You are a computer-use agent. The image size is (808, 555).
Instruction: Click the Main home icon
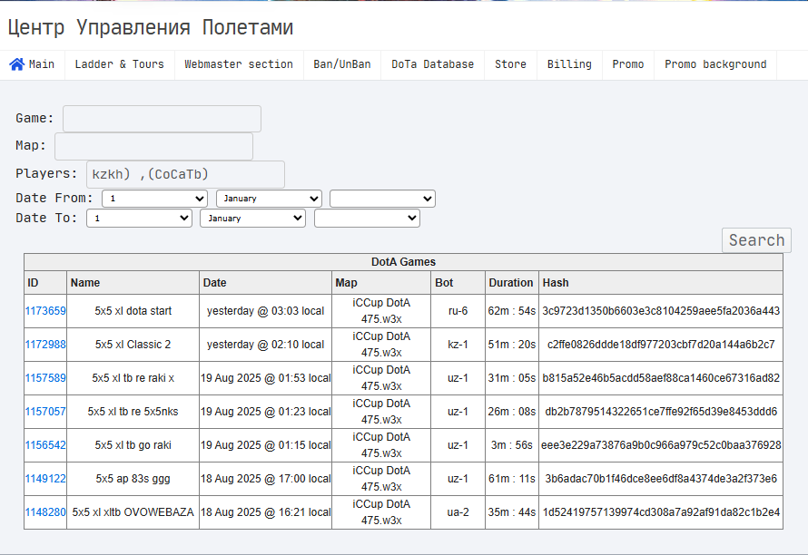pos(16,64)
